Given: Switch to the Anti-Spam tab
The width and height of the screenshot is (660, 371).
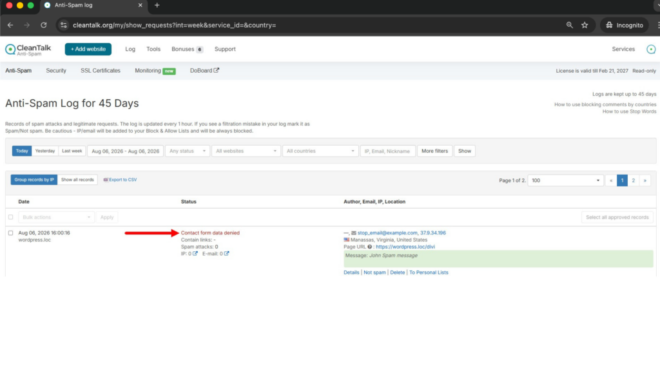Looking at the screenshot, I should click(18, 71).
